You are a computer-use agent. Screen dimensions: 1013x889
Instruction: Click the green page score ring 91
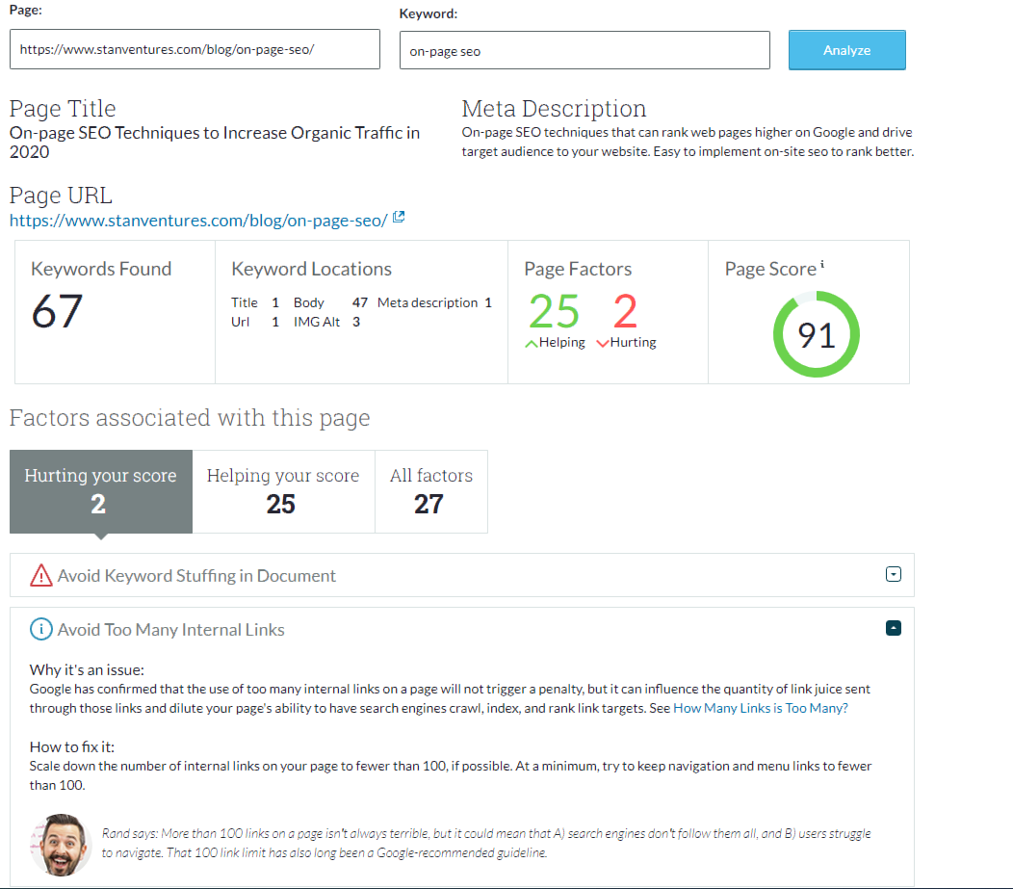(816, 334)
